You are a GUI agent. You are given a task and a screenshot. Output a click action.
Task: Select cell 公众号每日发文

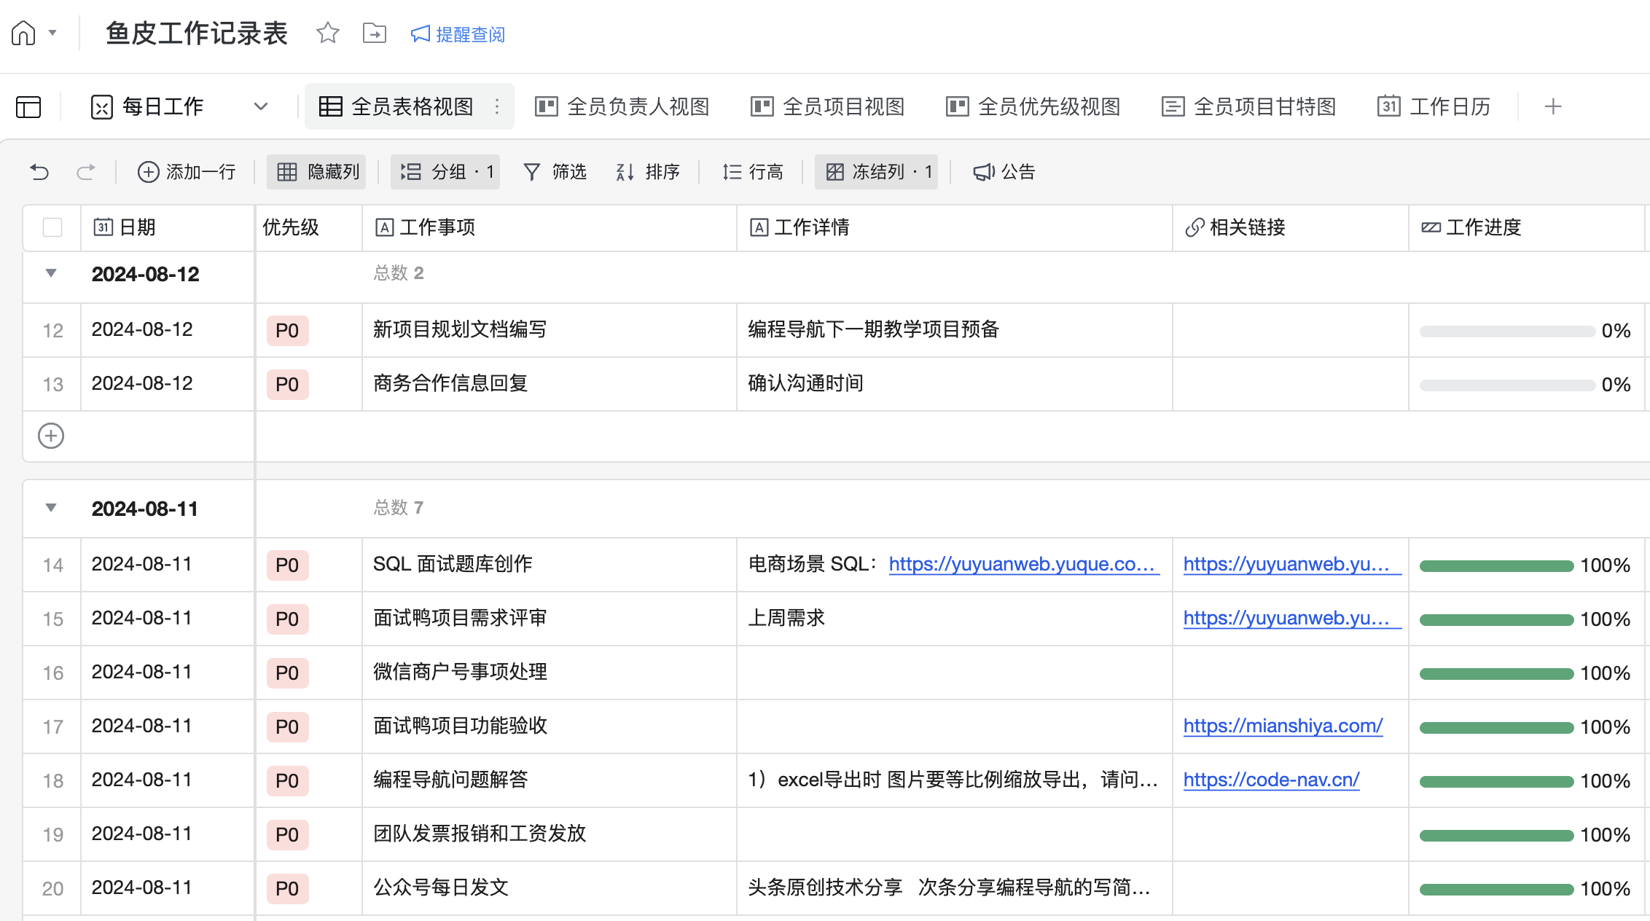(550, 888)
